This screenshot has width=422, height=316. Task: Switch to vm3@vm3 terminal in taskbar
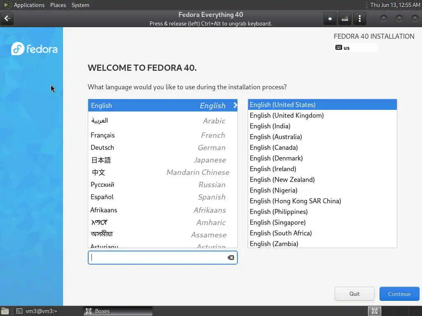[48, 311]
